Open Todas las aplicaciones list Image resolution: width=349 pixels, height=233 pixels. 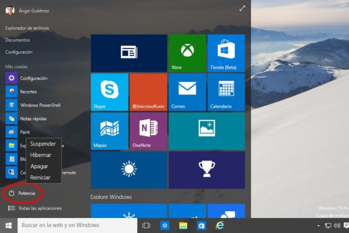coord(35,208)
